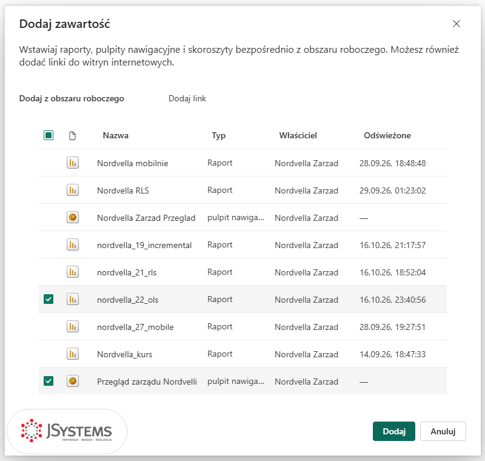Click the nordvella_22_ols name

pyautogui.click(x=128, y=300)
